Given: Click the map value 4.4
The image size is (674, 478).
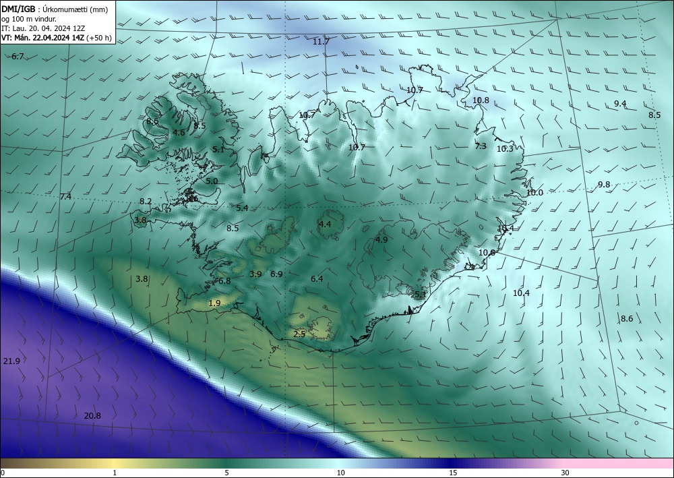Looking at the screenshot, I should pyautogui.click(x=325, y=224).
